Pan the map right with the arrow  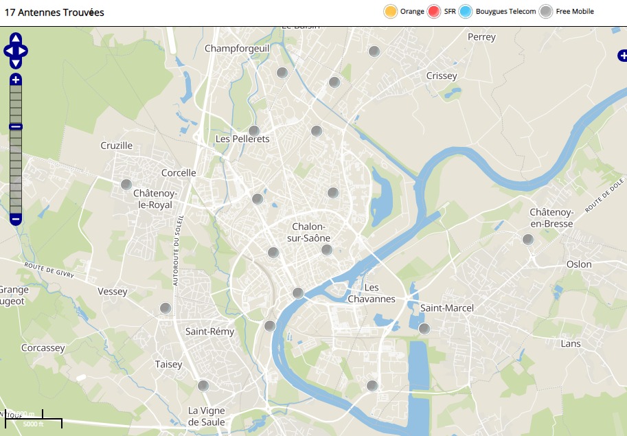pos(23,51)
